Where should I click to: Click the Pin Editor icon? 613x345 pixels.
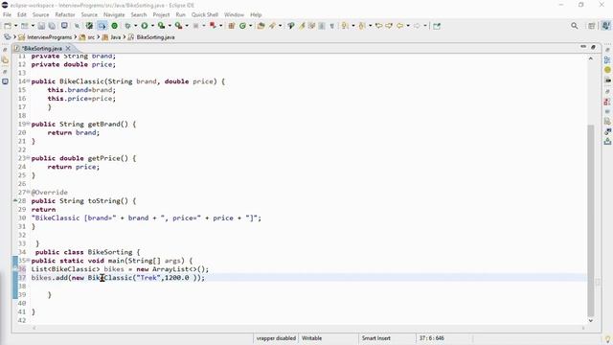[x=437, y=26]
